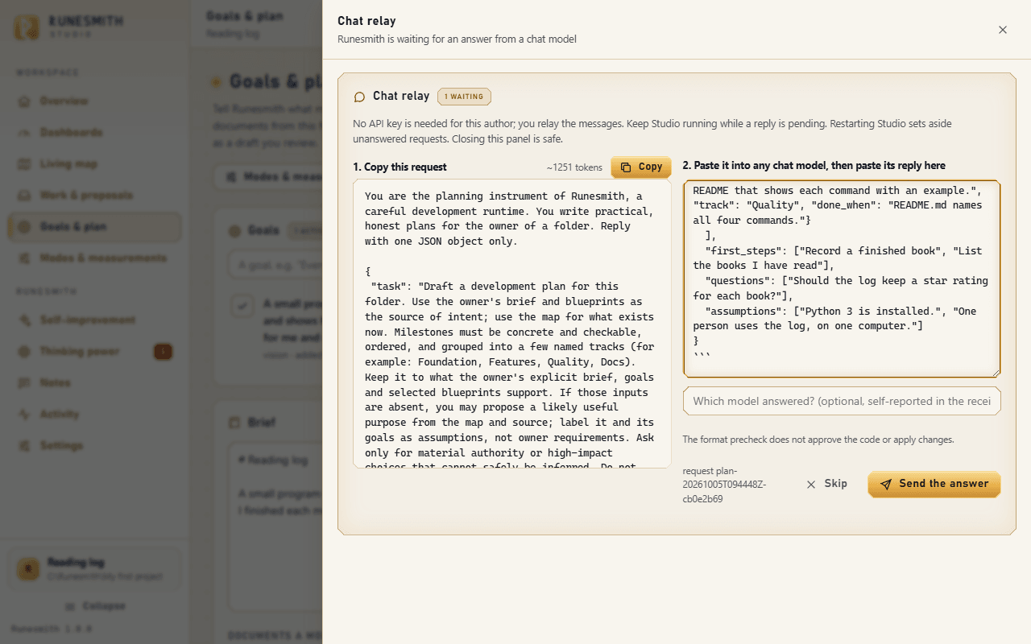Click the goal entry field in the Goals card
This screenshot has width=1031, height=644.
(275, 265)
